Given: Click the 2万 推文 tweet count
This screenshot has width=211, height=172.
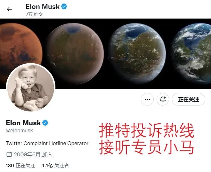Looking at the screenshot, I should coord(34,14).
